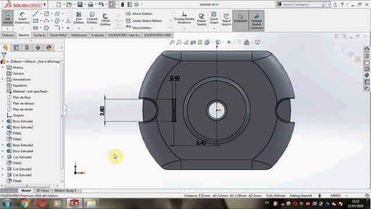Open the ConfigurationManager tab
Viewport: 371px width, 209px height.
27,48
